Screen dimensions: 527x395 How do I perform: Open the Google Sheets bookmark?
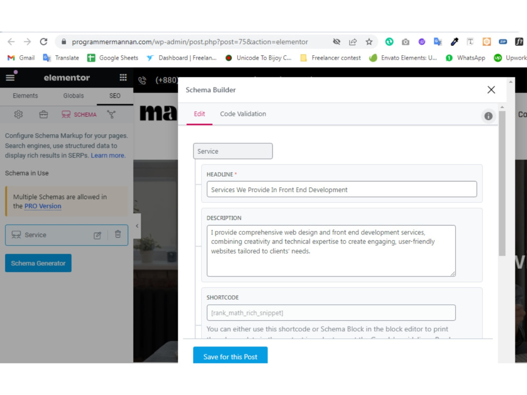(113, 58)
